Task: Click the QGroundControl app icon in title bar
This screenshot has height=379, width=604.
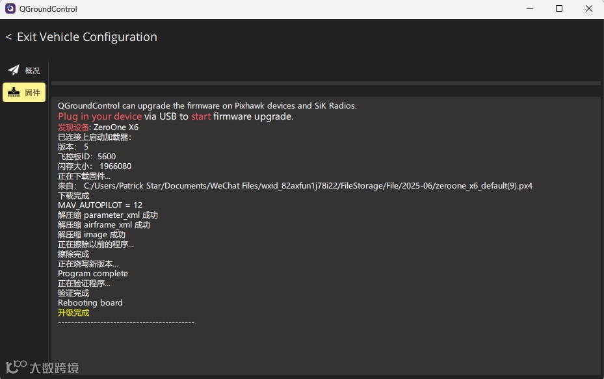Action: tap(10, 9)
